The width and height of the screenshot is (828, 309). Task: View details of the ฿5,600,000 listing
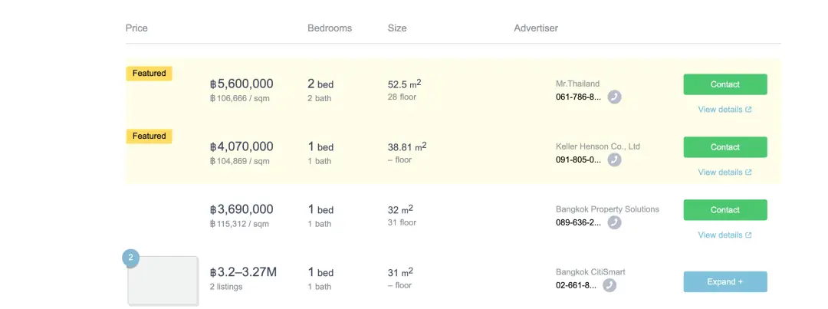[x=724, y=110]
